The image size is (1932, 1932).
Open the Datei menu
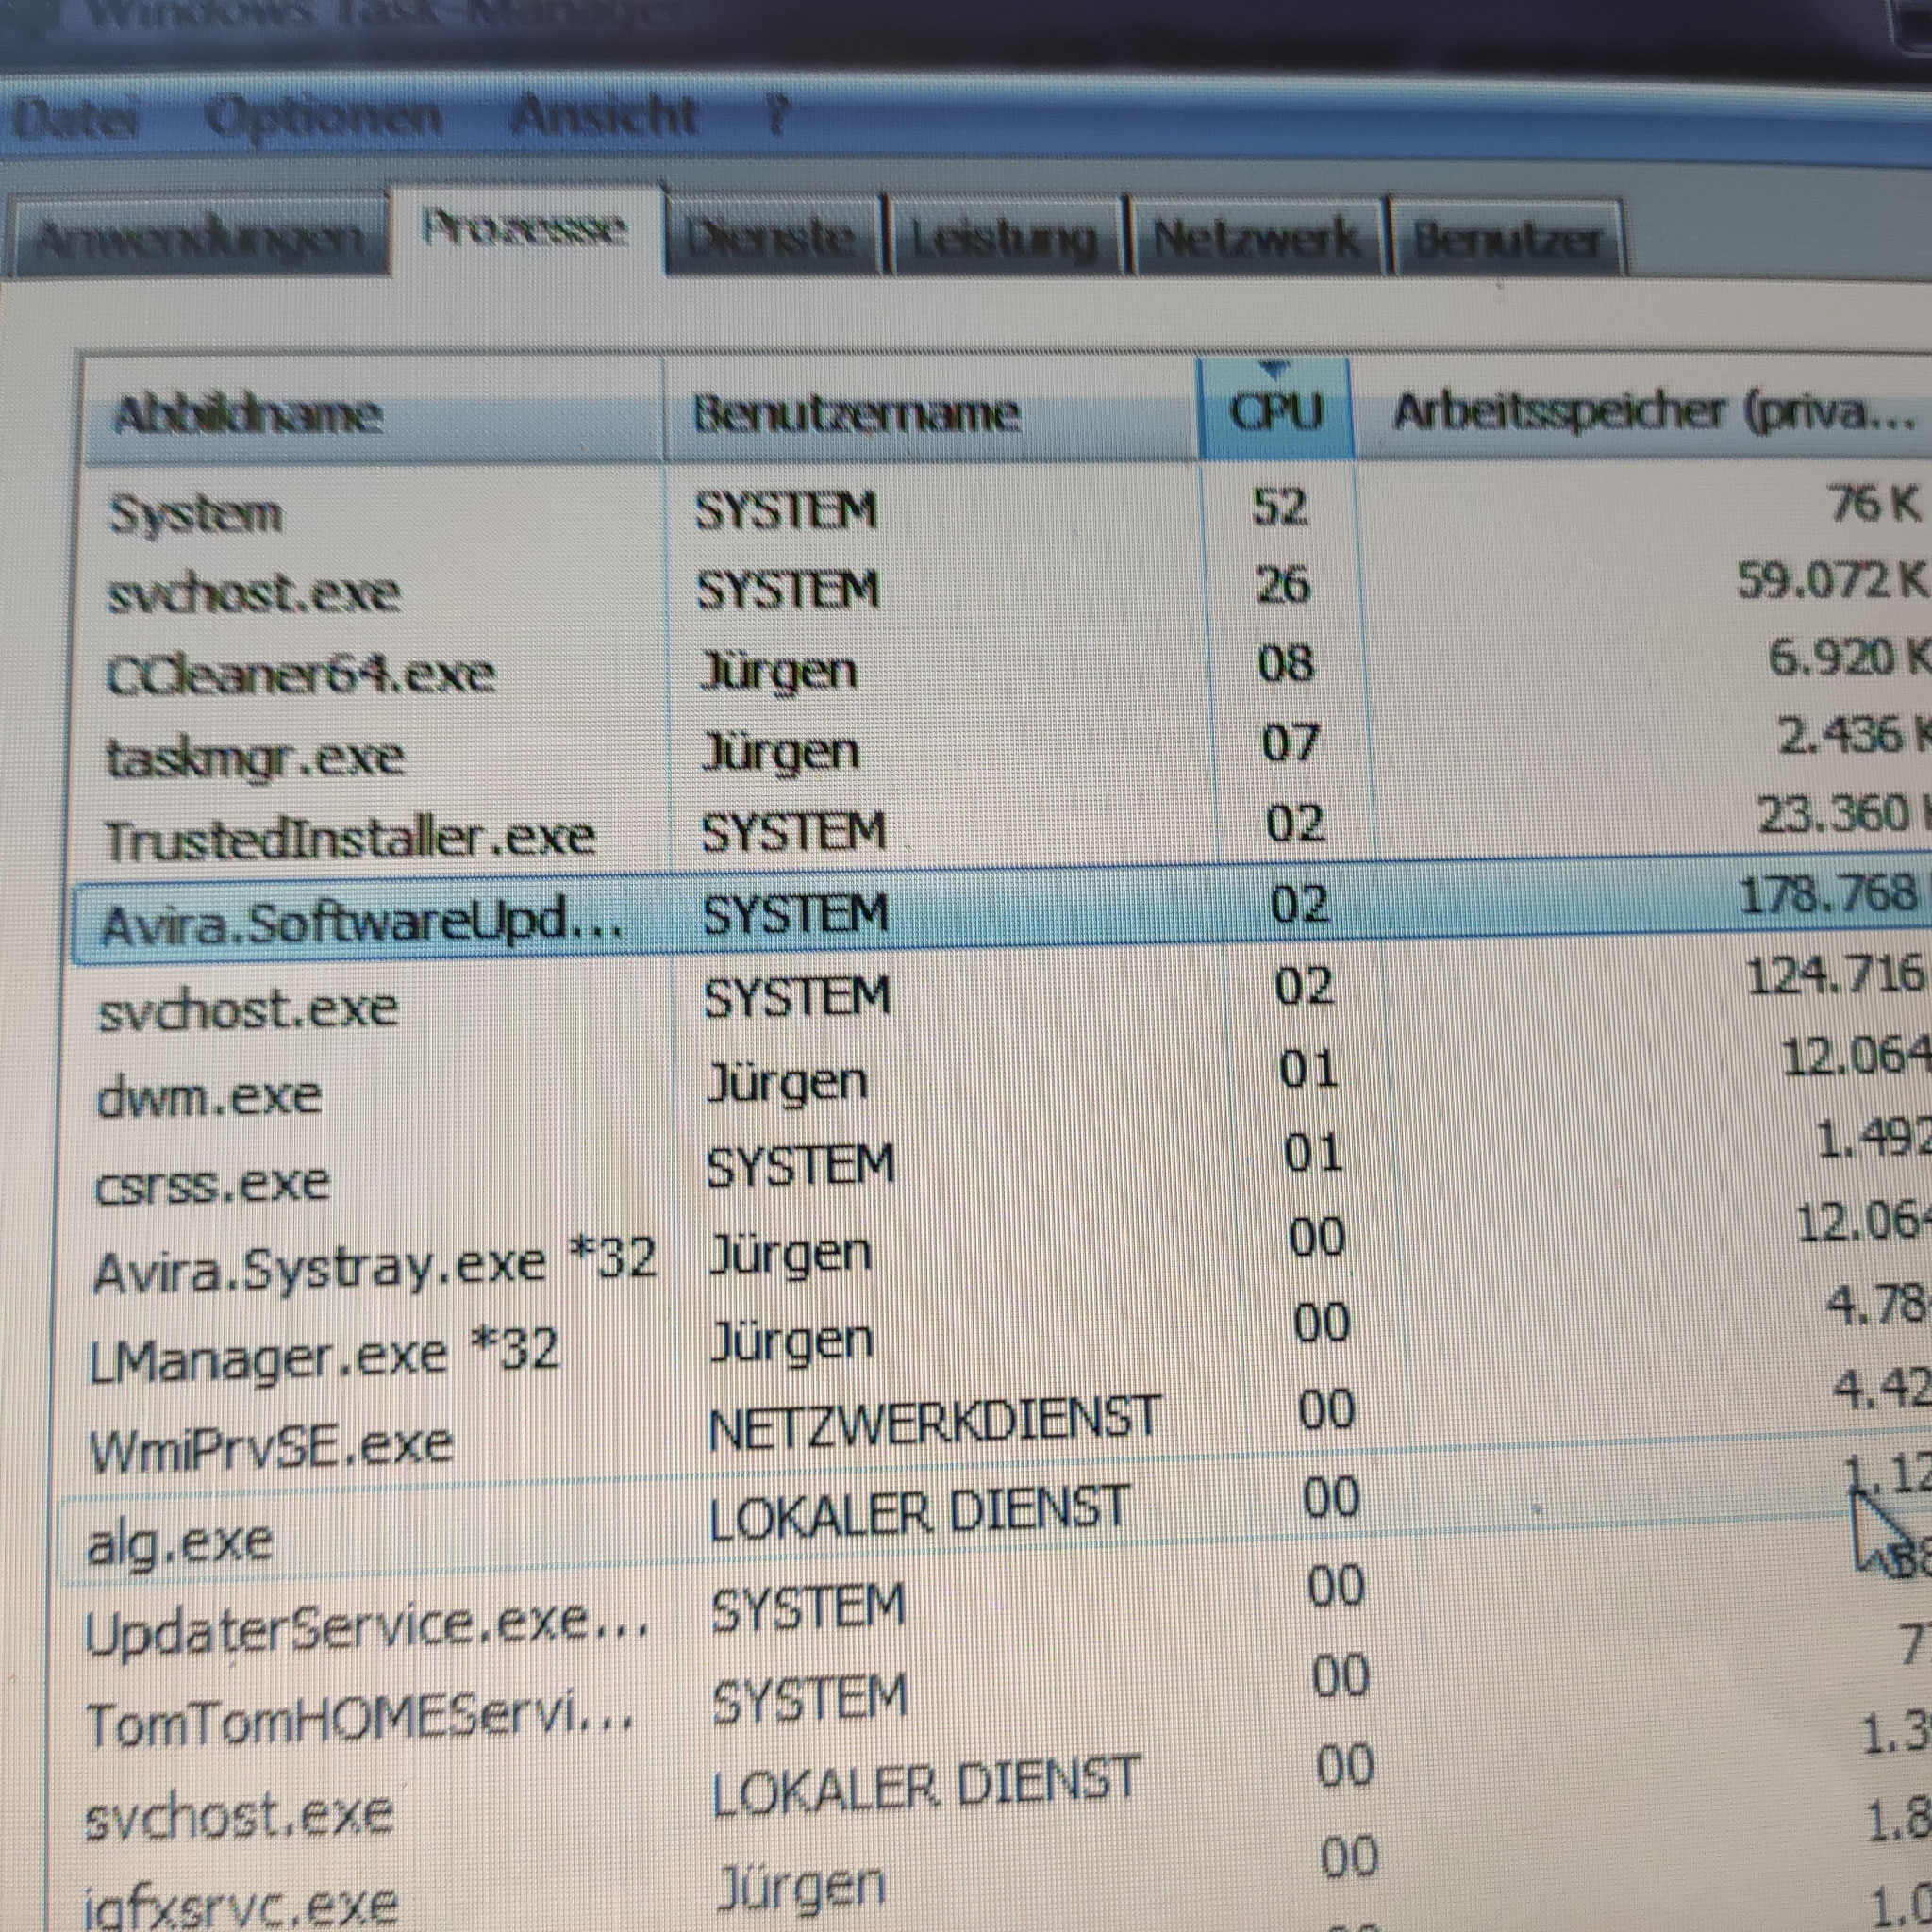tap(75, 115)
